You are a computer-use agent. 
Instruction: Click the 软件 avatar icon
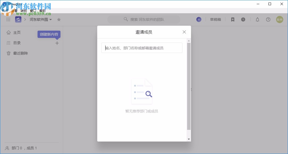click(x=279, y=19)
